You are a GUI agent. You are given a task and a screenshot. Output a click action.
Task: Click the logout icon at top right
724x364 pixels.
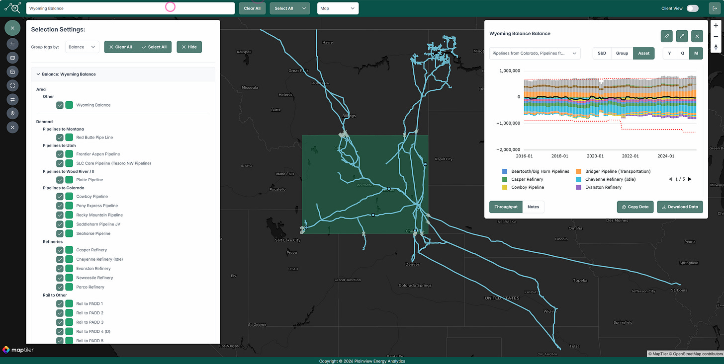point(715,8)
